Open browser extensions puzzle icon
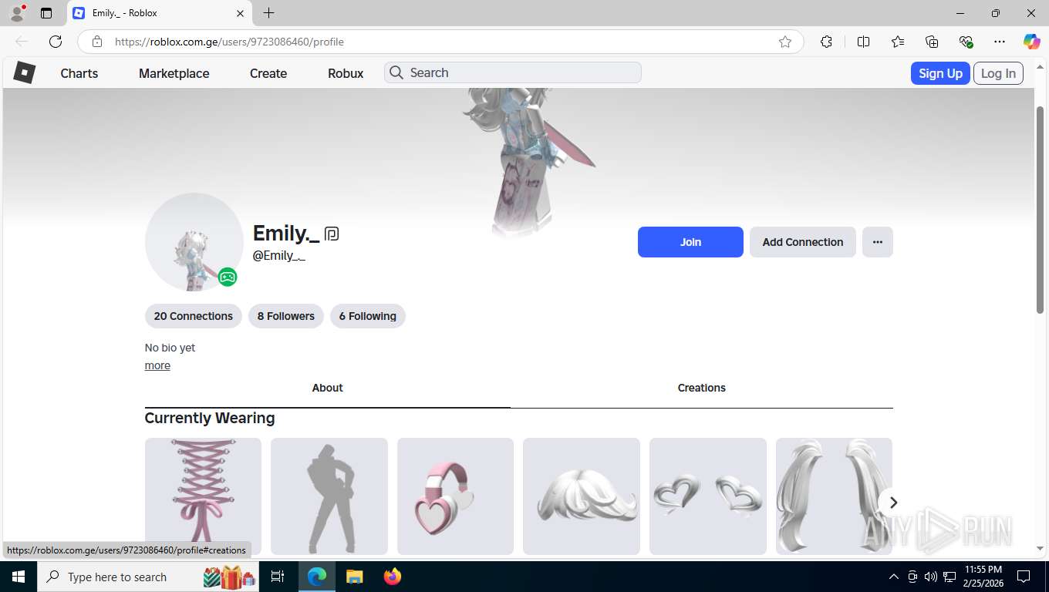The height and width of the screenshot is (592, 1049). 826,42
